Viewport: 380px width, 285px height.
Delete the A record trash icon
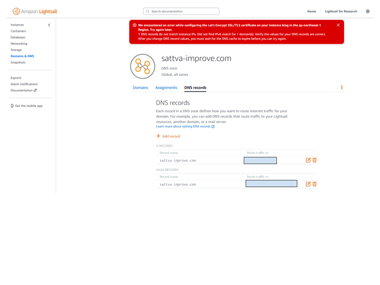pyautogui.click(x=315, y=160)
